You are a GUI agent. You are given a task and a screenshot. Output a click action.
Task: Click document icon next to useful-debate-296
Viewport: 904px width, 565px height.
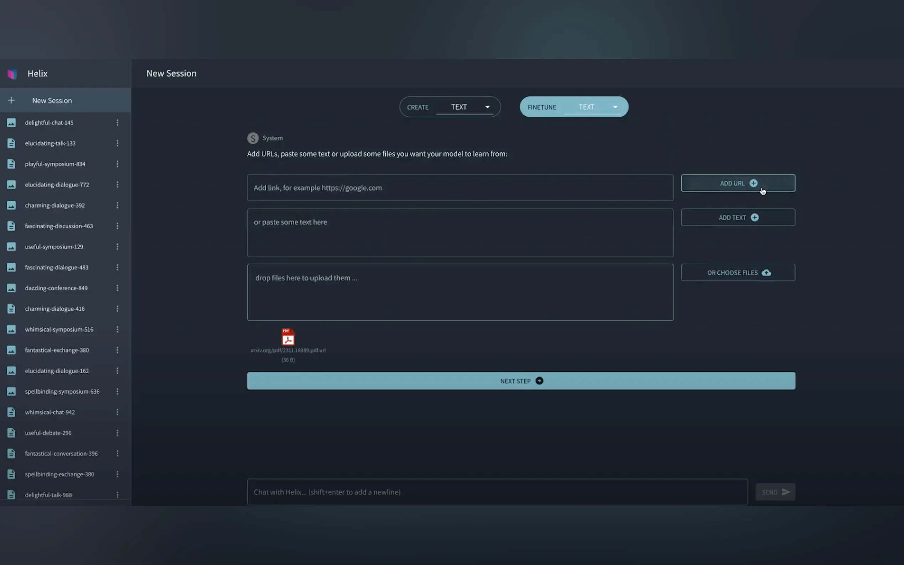pyautogui.click(x=11, y=433)
